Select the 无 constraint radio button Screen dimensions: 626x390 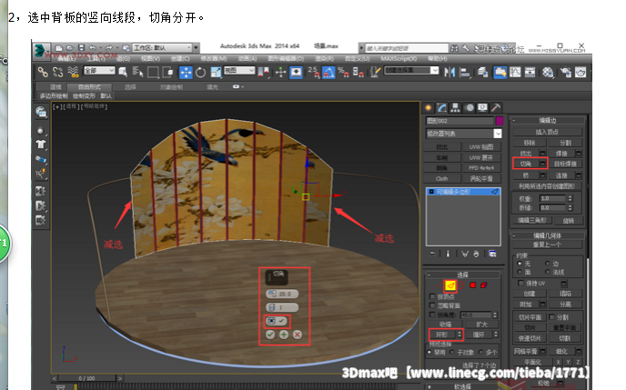[x=520, y=264]
